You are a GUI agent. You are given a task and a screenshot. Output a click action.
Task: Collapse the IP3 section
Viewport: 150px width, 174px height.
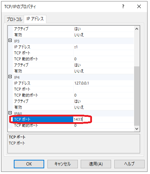click(x=10, y=40)
